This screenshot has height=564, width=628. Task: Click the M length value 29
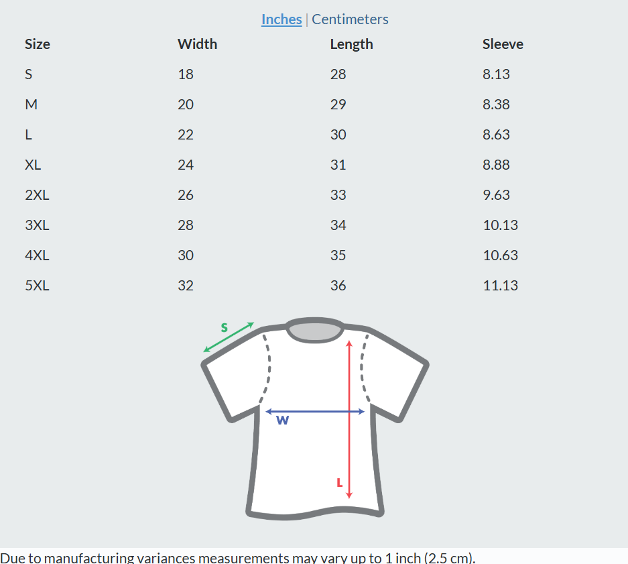pos(338,104)
